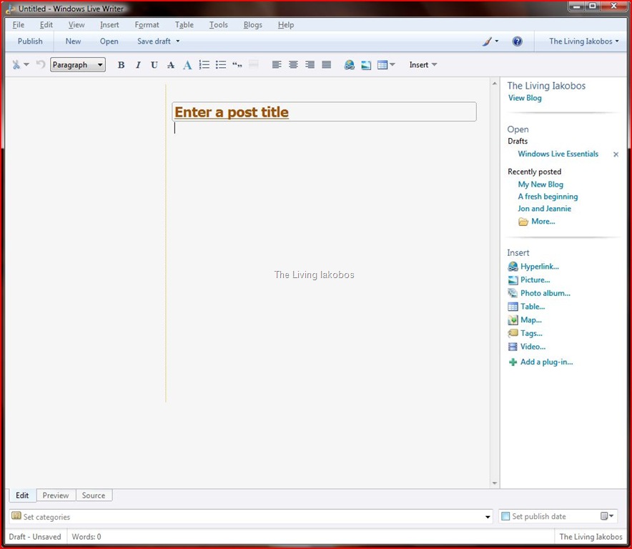Open the Edit menu
This screenshot has height=549, width=632.
[x=46, y=24]
